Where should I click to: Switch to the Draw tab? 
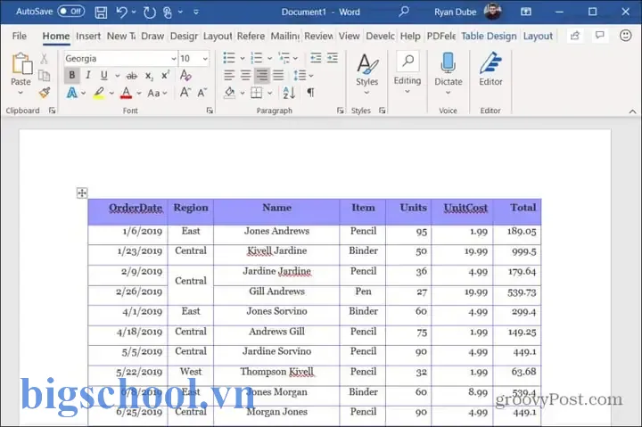point(152,36)
